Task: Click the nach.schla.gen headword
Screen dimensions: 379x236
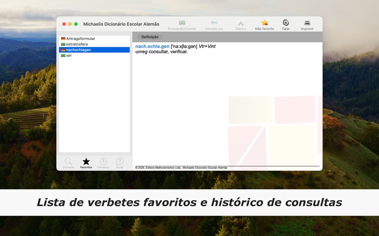Action: pyautogui.click(x=152, y=46)
